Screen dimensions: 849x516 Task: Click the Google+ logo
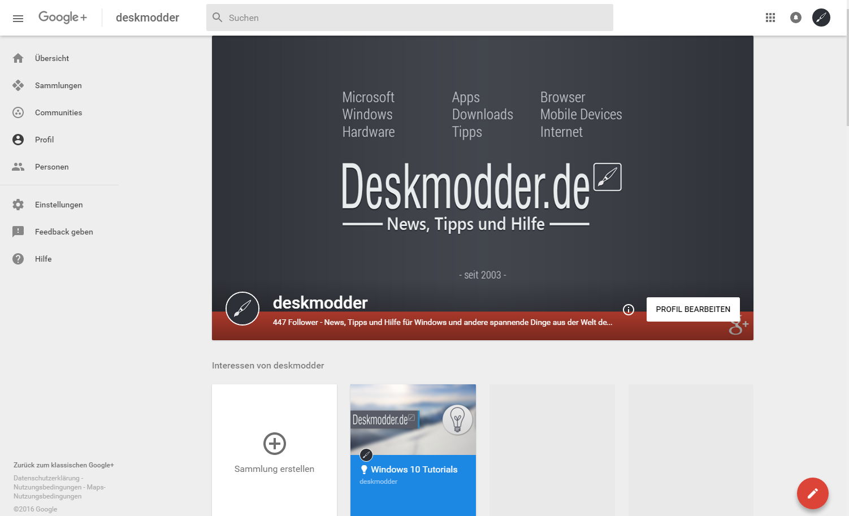coord(63,18)
